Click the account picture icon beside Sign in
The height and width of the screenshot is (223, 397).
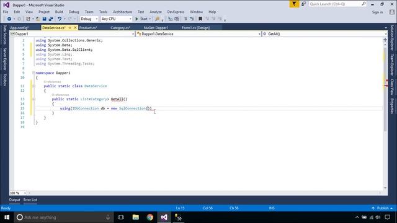pos(392,12)
